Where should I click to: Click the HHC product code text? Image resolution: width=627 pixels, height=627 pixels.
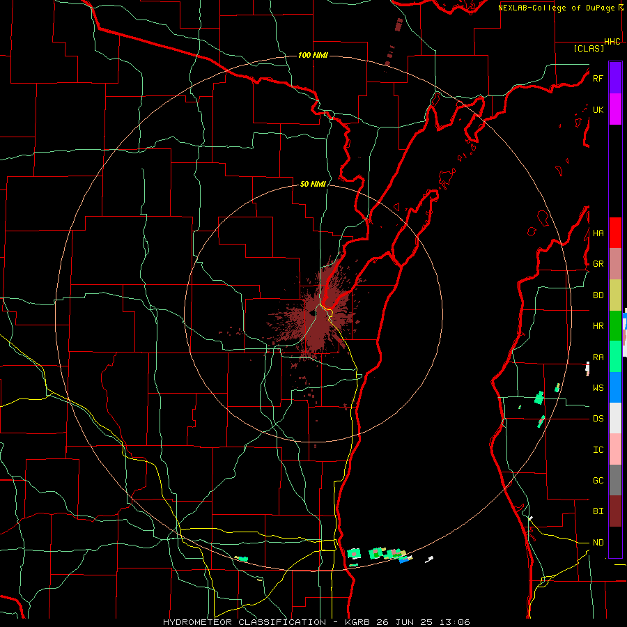point(612,42)
